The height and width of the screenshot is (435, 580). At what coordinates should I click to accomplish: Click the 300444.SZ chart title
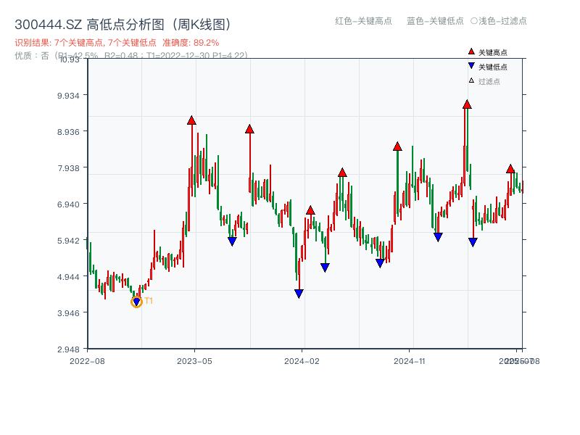[x=122, y=22]
